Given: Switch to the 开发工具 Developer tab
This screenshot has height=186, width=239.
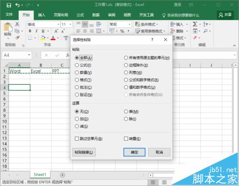Looking at the screenshot, I should [147, 15].
